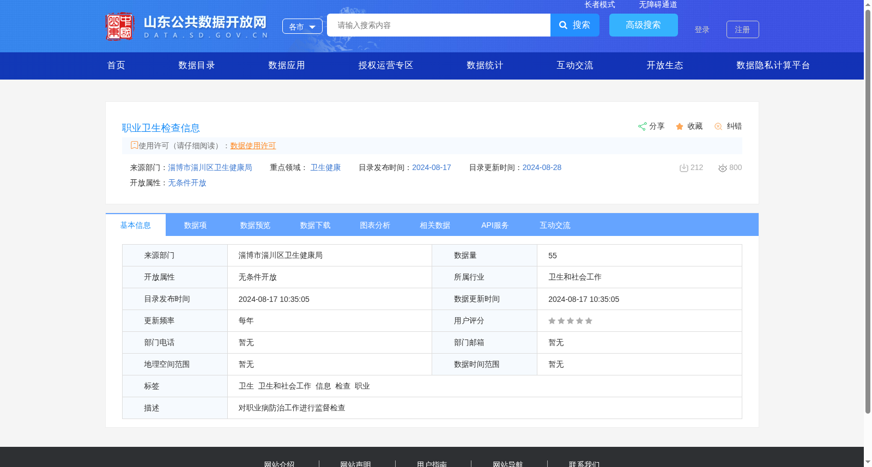This screenshot has height=467, width=872.
Task: Click the 网站介绍 footer link
Action: (280, 464)
